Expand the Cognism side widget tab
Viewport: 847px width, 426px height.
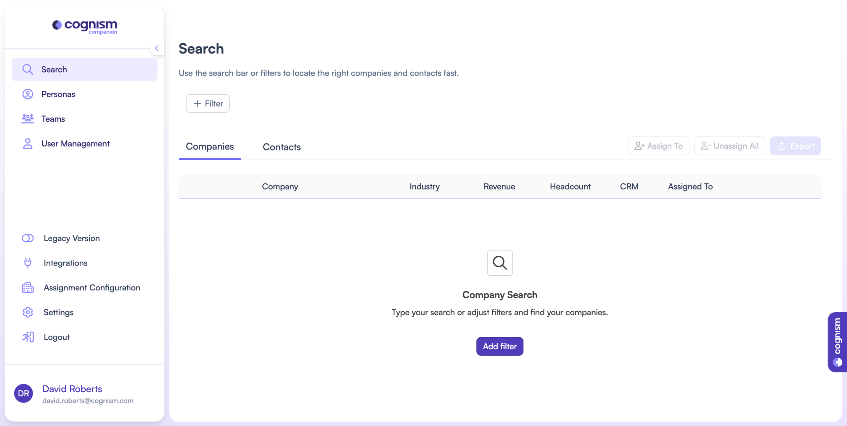pos(837,342)
